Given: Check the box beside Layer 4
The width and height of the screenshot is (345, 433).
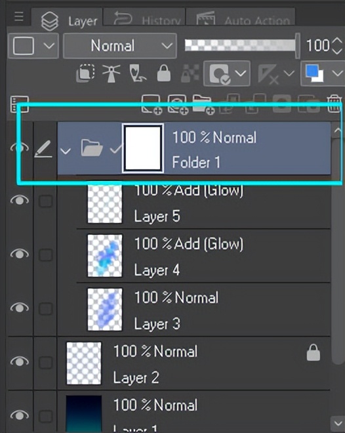Looking at the screenshot, I should tap(45, 255).
